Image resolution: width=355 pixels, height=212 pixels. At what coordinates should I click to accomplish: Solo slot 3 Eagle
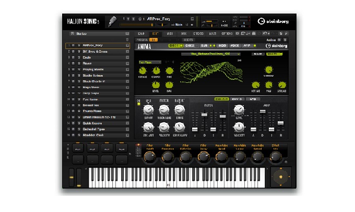(79, 57)
